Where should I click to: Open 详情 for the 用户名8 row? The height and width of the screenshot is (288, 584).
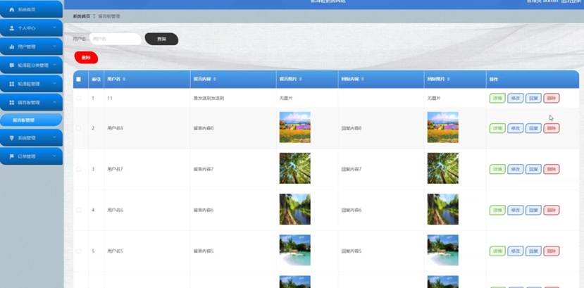click(x=497, y=128)
